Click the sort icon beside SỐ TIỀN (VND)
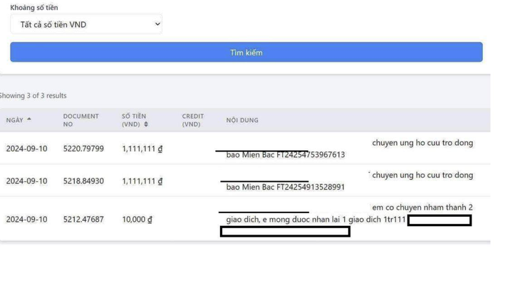520x285 pixels. pos(146,124)
